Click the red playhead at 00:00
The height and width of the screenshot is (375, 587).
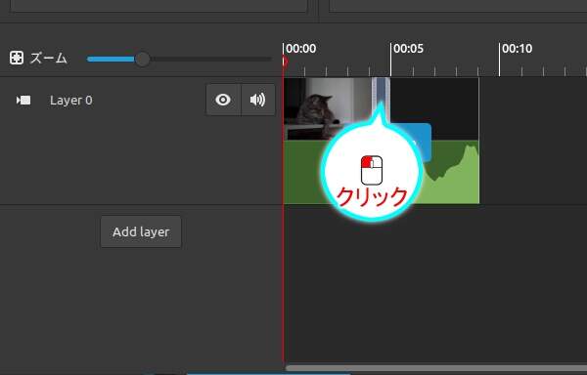pyautogui.click(x=285, y=61)
